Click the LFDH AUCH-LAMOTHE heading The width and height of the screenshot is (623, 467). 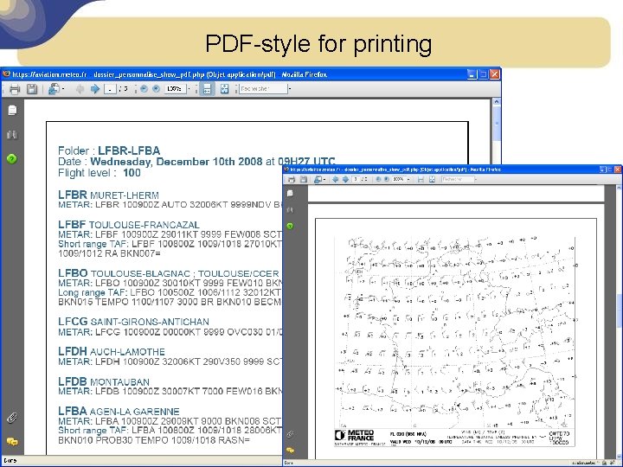click(x=112, y=351)
